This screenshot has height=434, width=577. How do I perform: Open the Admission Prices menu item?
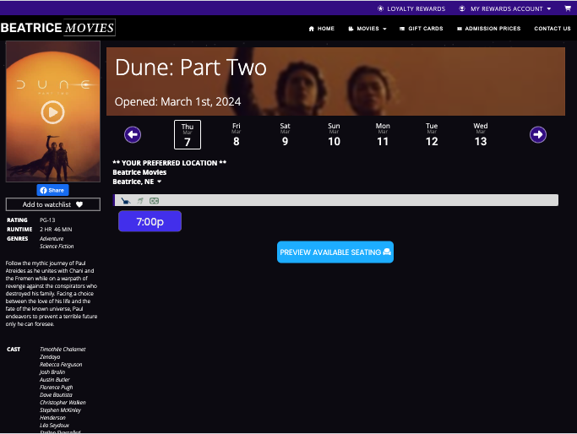coord(488,29)
